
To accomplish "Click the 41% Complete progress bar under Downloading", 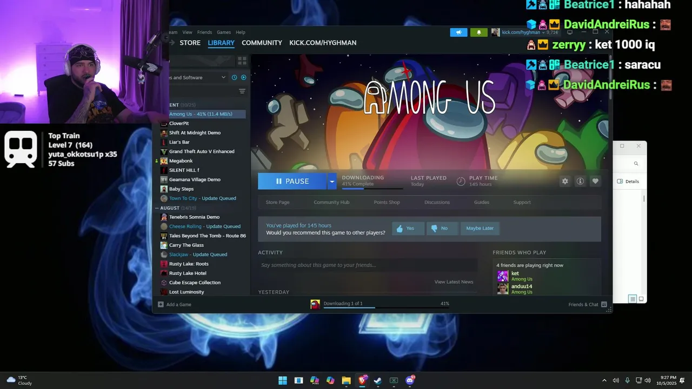I will 372,189.
